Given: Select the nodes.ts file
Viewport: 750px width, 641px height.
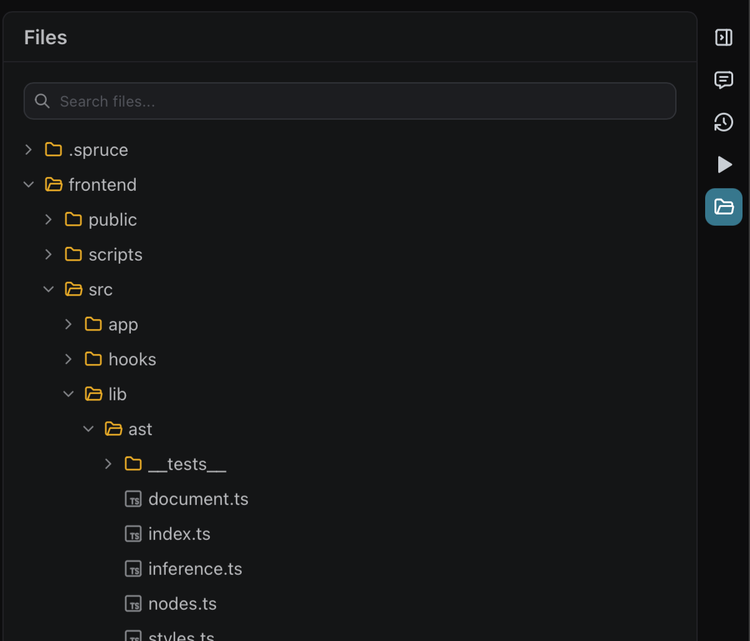Looking at the screenshot, I should click(183, 604).
